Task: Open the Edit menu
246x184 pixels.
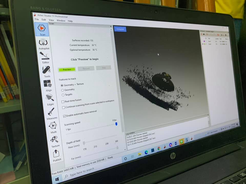Action: coord(44,20)
